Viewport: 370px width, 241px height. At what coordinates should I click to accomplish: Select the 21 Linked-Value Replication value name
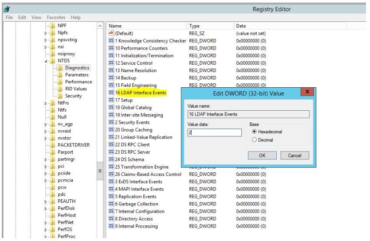pos(144,137)
